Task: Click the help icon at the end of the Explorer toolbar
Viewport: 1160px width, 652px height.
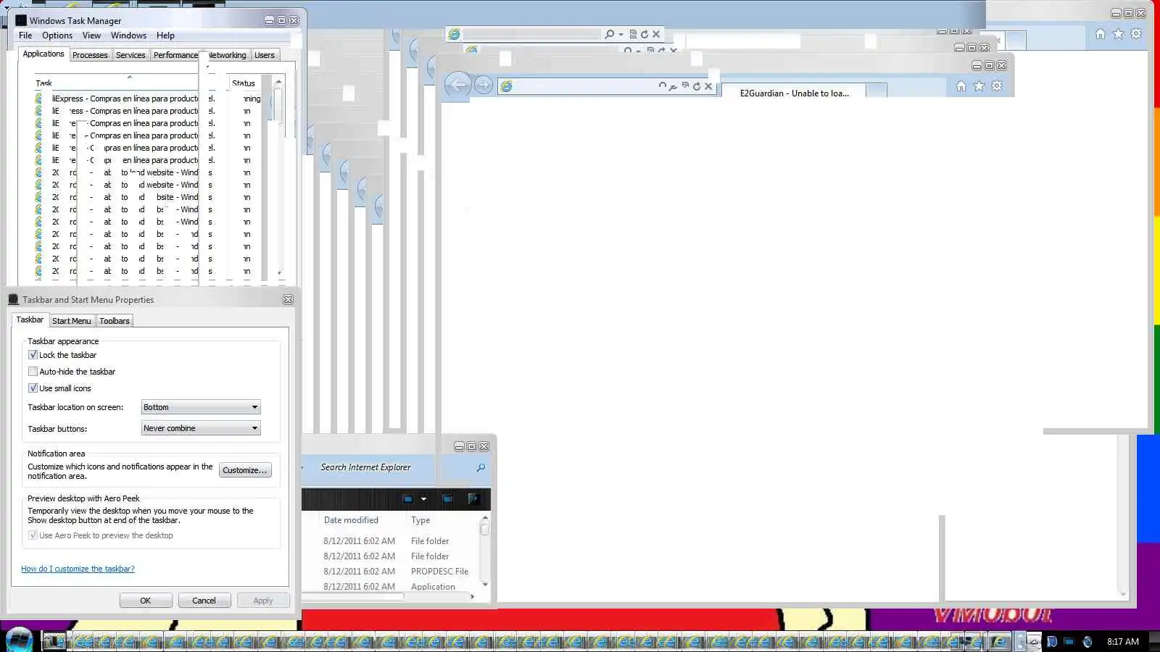Action: (x=473, y=499)
